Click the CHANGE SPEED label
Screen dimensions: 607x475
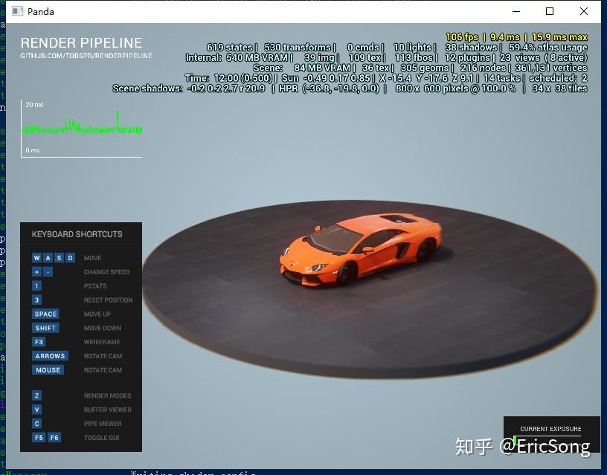point(107,272)
